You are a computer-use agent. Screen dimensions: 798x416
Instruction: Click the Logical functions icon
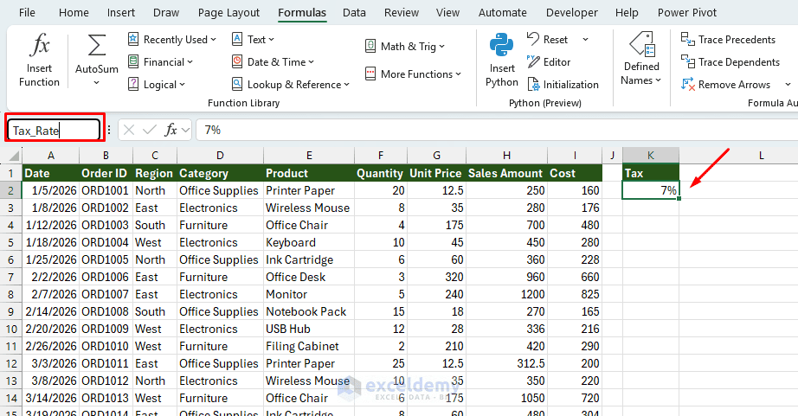pyautogui.click(x=132, y=84)
